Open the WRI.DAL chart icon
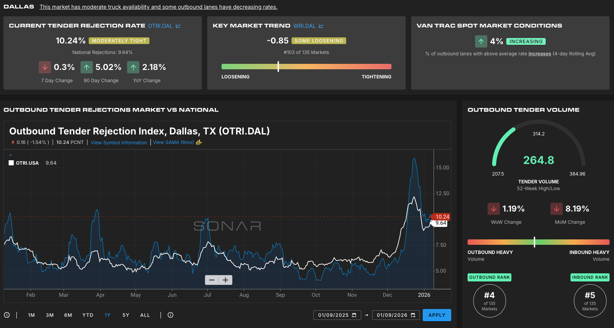614x328 pixels. pyautogui.click(x=321, y=26)
